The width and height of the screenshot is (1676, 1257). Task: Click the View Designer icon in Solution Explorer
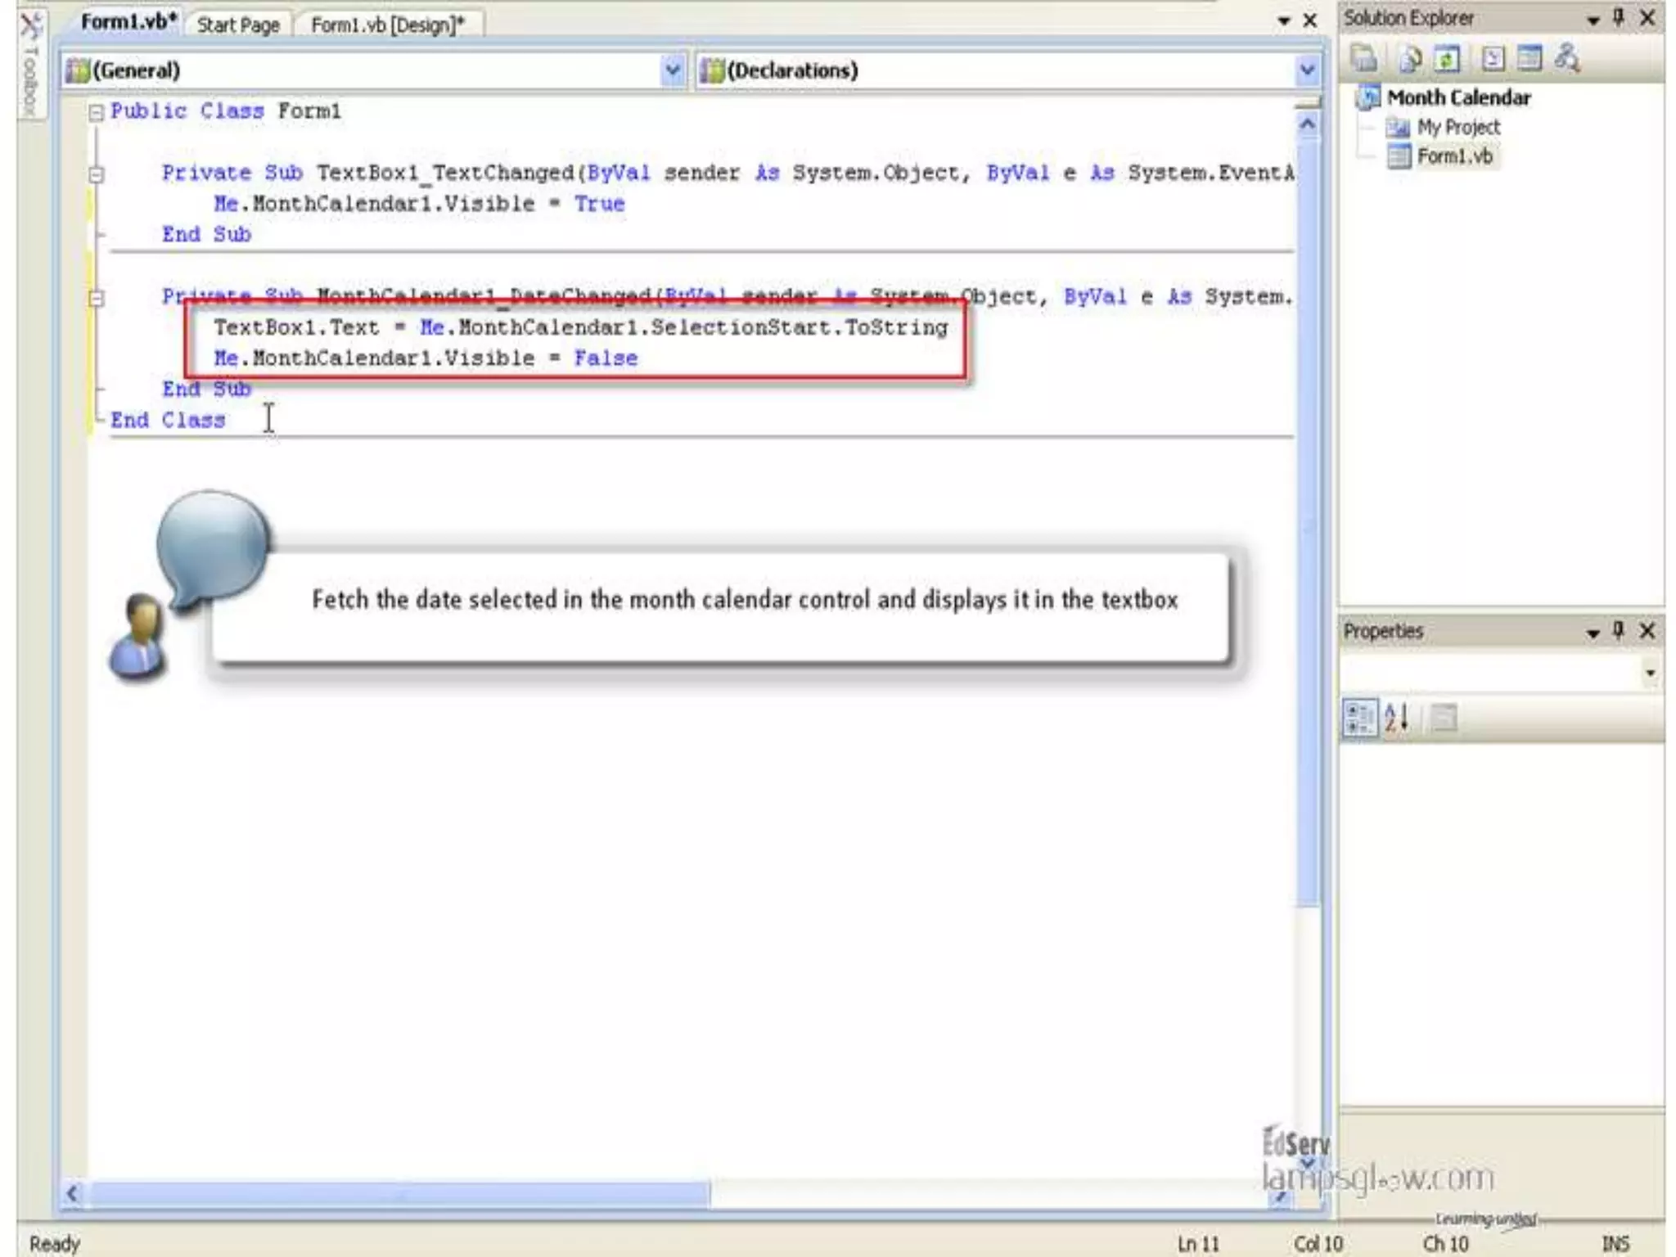[1530, 58]
